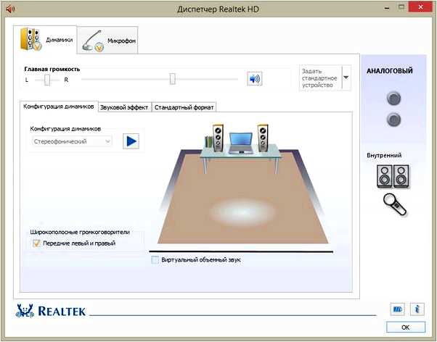
Task: Click the main volume slider handle
Action: click(x=172, y=79)
